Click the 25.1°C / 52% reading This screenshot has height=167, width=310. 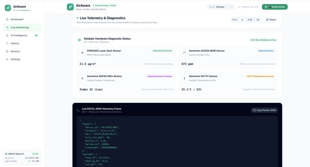pyautogui.click(x=192, y=89)
